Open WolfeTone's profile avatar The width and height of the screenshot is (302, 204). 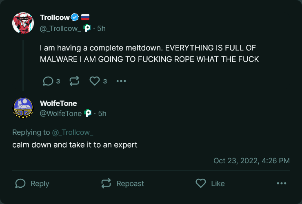[x=23, y=108]
